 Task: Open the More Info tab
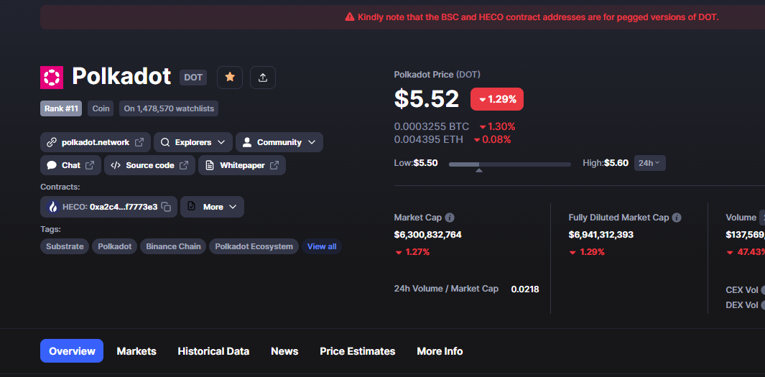[x=440, y=351]
